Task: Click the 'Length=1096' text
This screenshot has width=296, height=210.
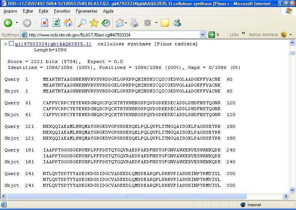Action: click(50, 50)
